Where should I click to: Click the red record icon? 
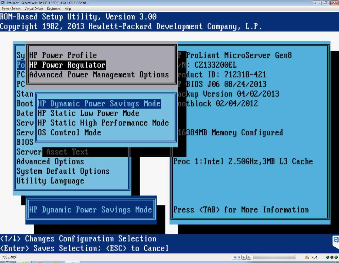(249, 257)
